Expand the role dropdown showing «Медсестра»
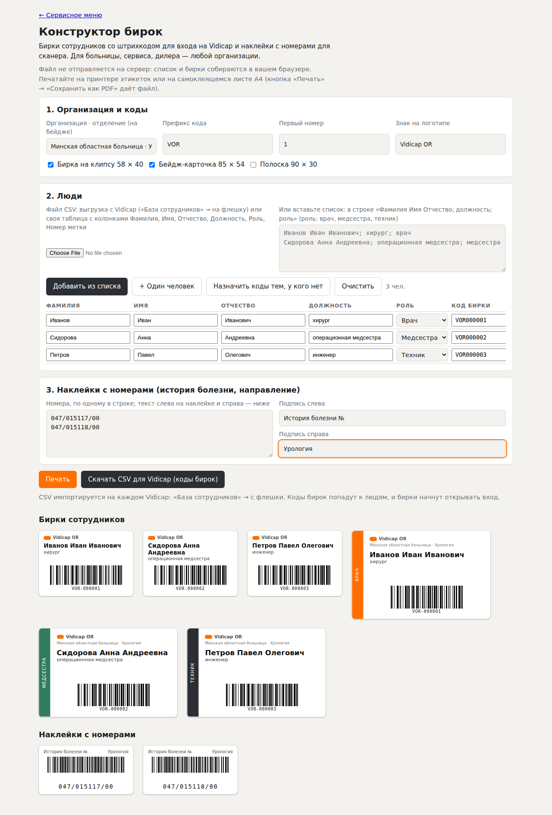 (422, 338)
